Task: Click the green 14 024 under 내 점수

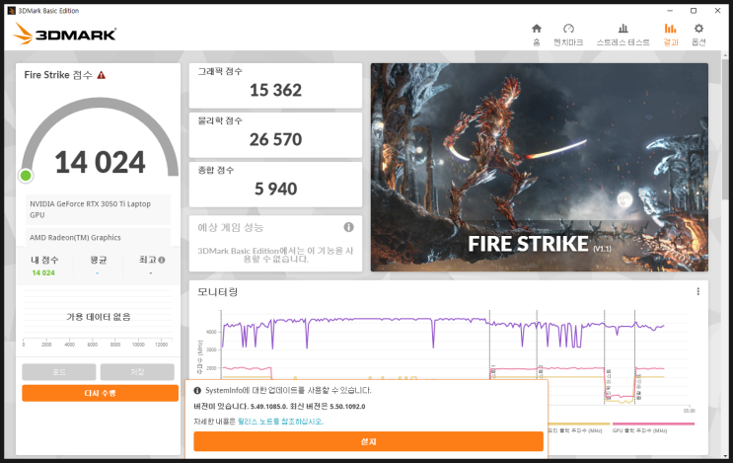Action: [x=43, y=272]
